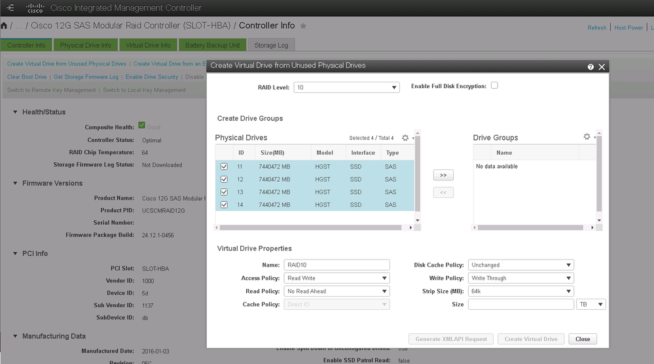Open Physical Drives table settings gear
This screenshot has width=654, height=364.
pyautogui.click(x=405, y=137)
